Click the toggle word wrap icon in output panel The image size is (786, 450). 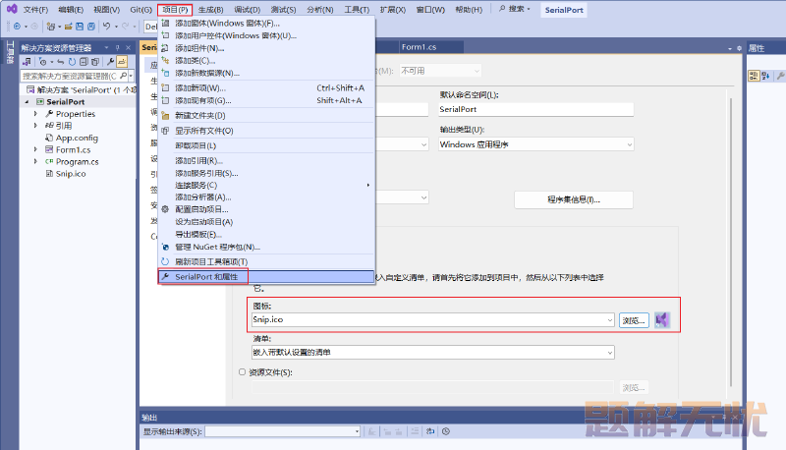(430, 431)
